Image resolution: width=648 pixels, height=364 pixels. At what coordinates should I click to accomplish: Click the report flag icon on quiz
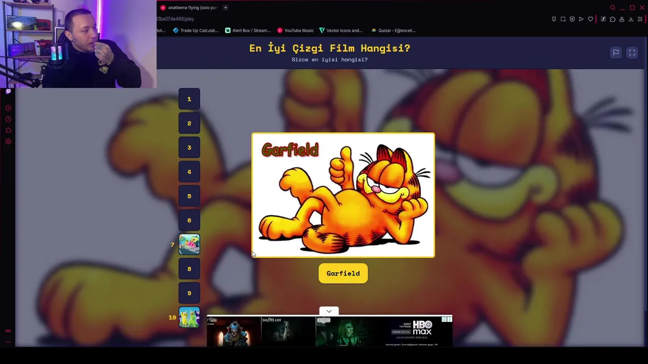[616, 53]
